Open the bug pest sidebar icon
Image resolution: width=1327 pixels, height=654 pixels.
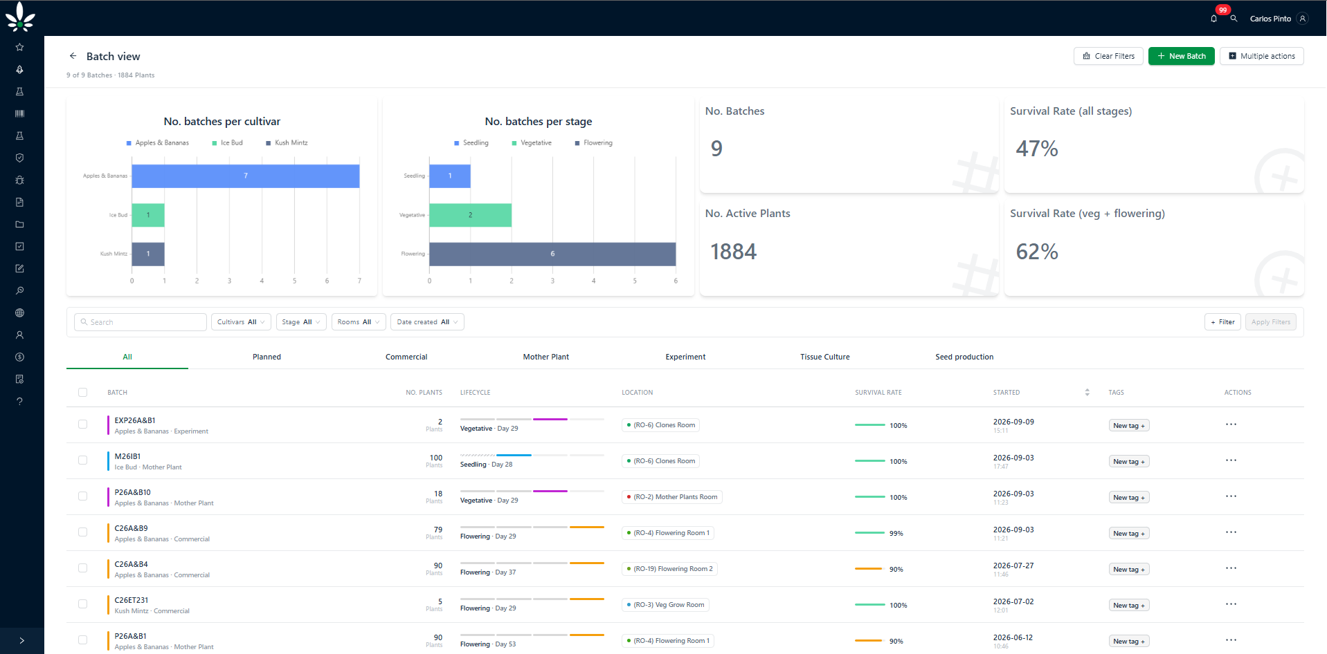tap(19, 180)
